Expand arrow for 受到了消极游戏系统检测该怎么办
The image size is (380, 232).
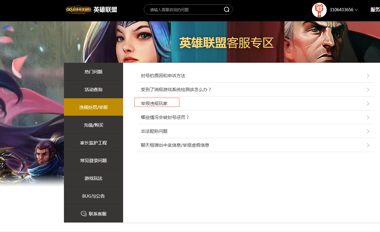(368, 90)
